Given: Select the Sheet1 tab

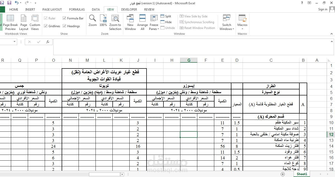Looking at the screenshot, I should [302, 174].
